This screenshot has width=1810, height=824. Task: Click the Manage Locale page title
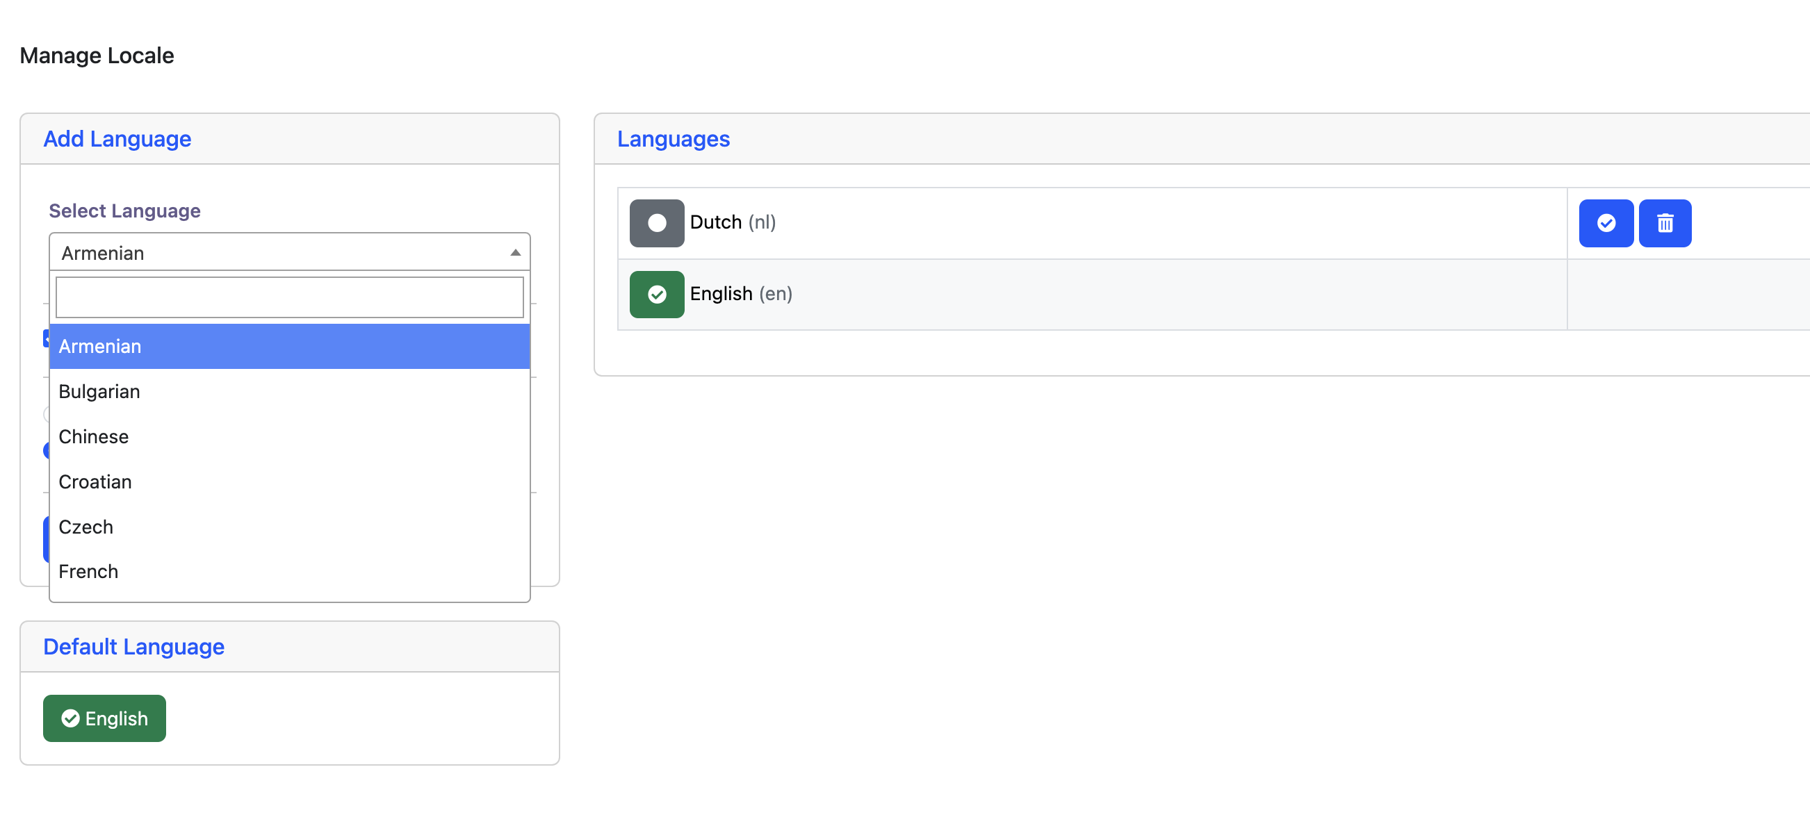(97, 56)
